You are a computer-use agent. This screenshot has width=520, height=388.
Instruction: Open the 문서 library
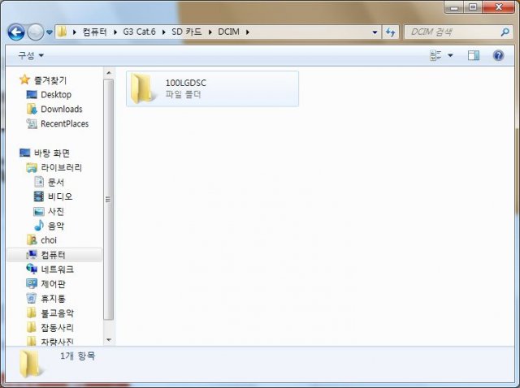[x=56, y=183]
